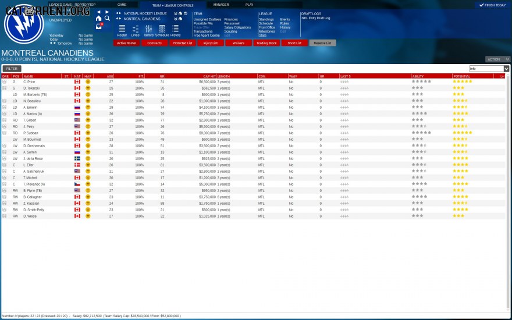The height and width of the screenshot is (320, 512).
Task: Toggle dressed status for L. Eller
Action: pyautogui.click(x=5, y=165)
